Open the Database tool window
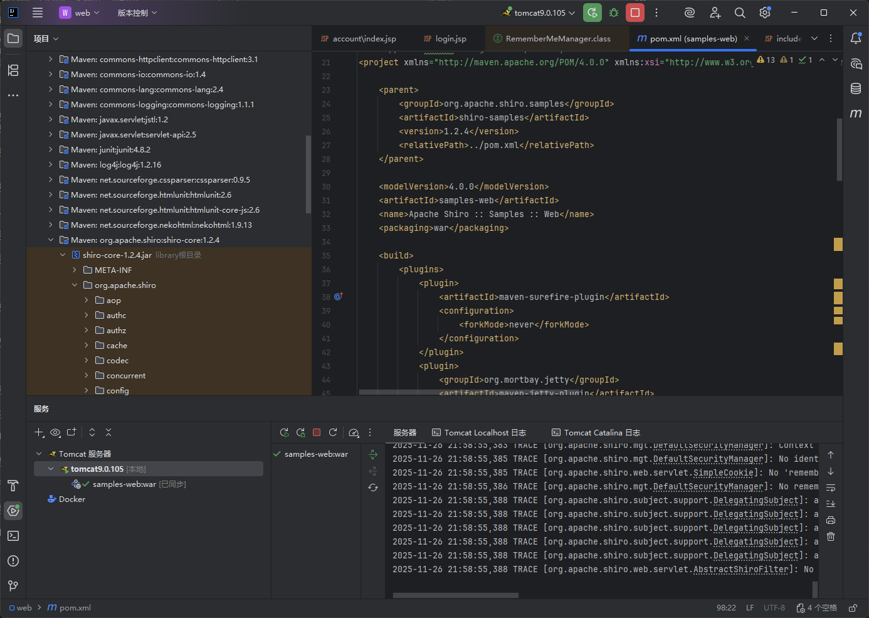Viewport: 869px width, 618px height. (x=856, y=88)
